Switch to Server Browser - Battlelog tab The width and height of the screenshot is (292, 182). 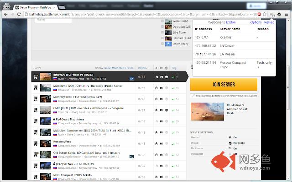pos(35,7)
